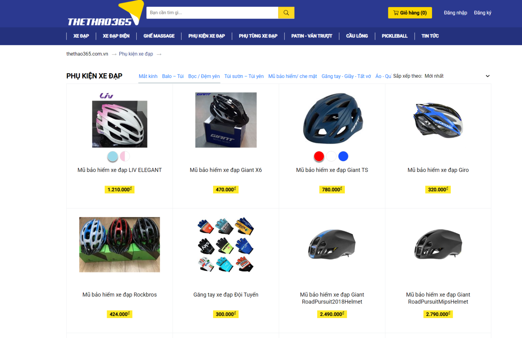Open the PICKLEBALL menu item

(x=394, y=36)
